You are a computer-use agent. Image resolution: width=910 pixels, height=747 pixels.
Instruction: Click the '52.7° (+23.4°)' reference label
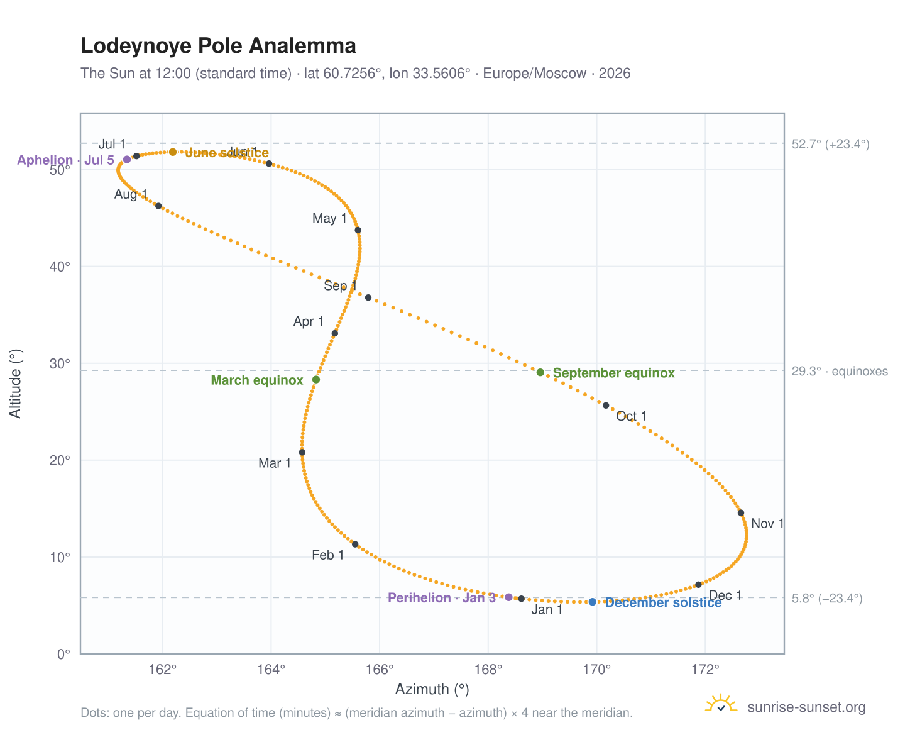click(830, 144)
